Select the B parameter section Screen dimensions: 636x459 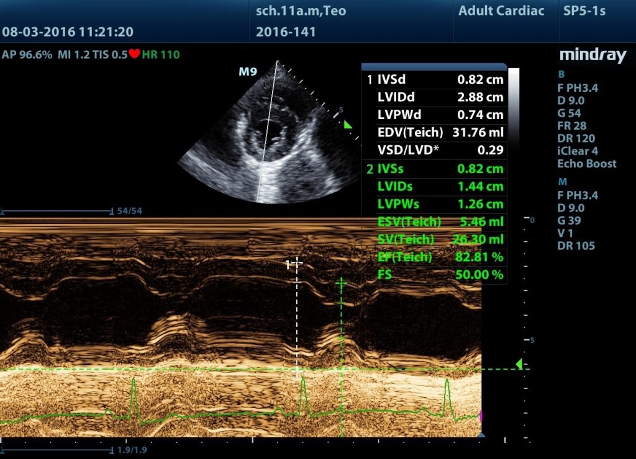561,74
